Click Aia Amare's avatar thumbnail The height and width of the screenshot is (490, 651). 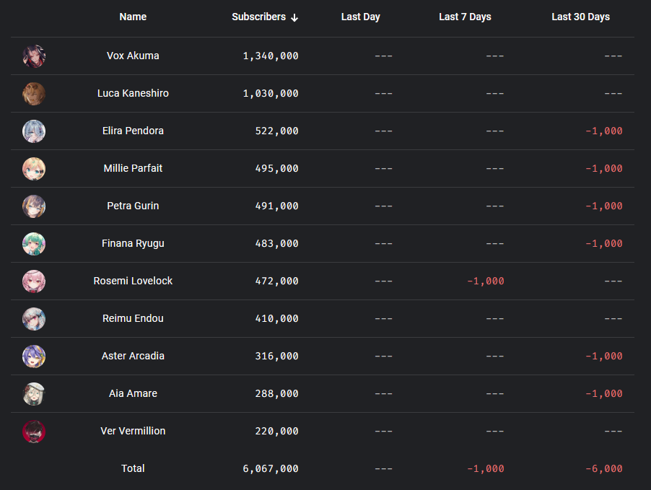pyautogui.click(x=34, y=394)
